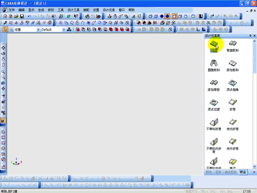
Task: Select the zoom magnifier tool
Action: [3, 72]
